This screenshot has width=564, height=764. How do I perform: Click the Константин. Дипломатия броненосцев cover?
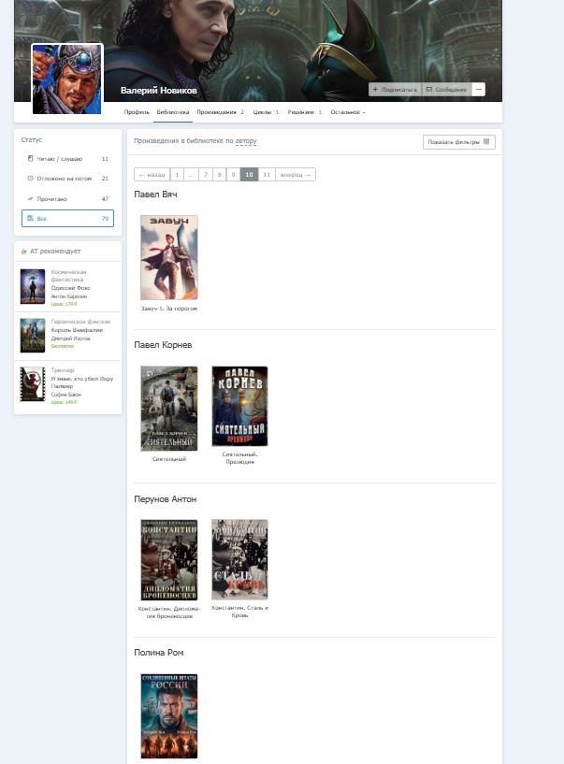pyautogui.click(x=169, y=560)
